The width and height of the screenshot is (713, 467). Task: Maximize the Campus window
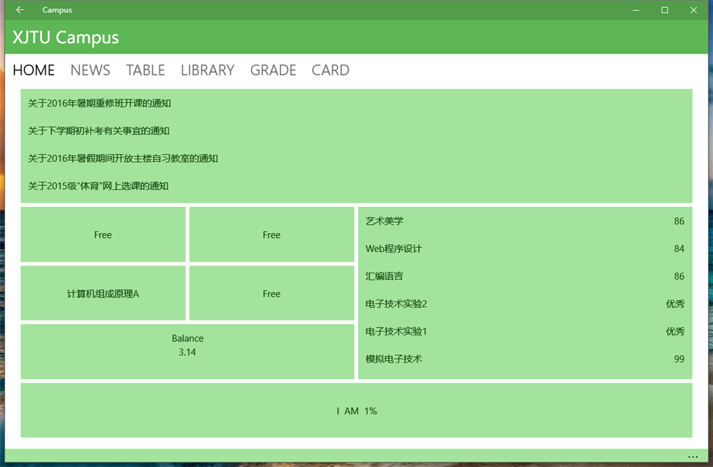665,10
